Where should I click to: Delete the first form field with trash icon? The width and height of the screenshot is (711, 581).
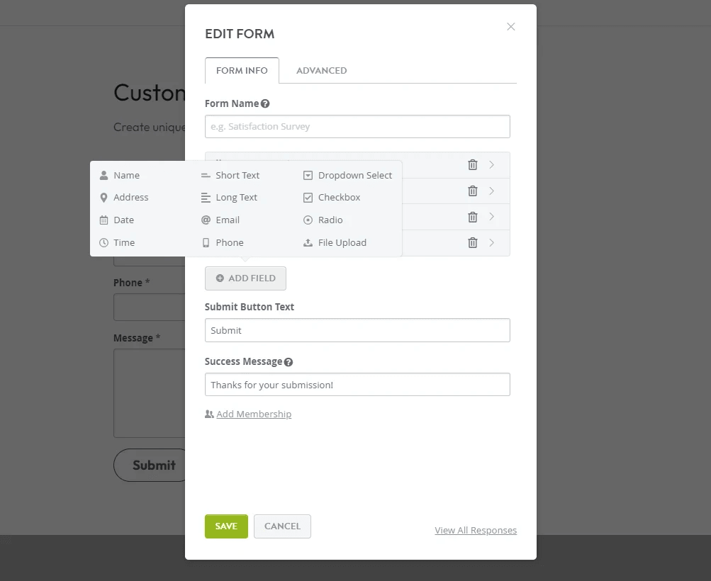point(472,165)
